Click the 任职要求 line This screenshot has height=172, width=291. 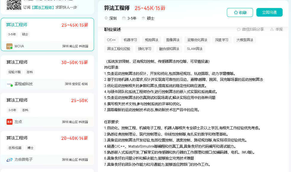point(112,122)
